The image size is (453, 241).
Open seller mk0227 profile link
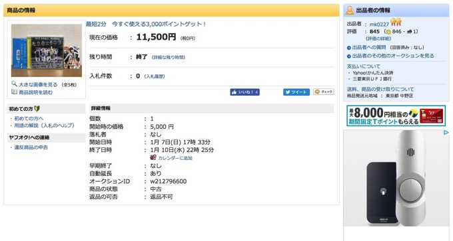pos(379,24)
